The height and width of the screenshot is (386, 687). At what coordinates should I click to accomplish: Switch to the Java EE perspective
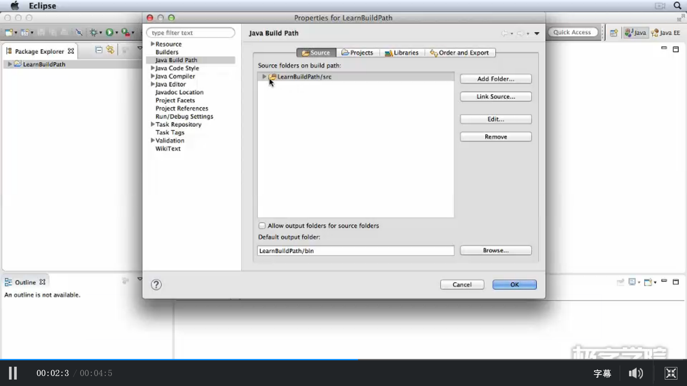click(666, 33)
